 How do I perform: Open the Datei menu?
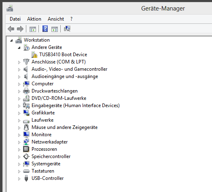coord(15,19)
